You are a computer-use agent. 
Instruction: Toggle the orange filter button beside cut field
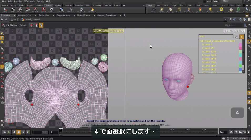coord(242,37)
